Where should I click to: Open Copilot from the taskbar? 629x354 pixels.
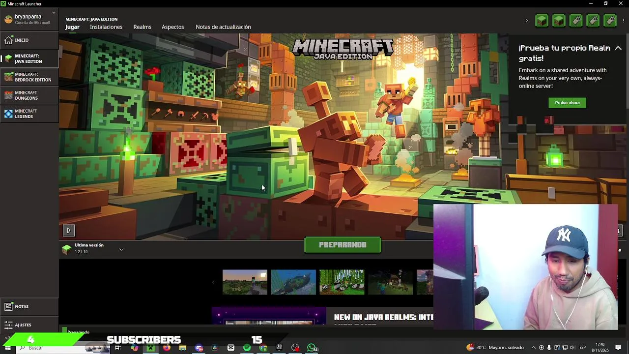click(135, 348)
